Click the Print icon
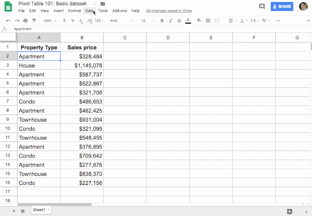Viewport: 312px width, 216px height. (x=26, y=21)
